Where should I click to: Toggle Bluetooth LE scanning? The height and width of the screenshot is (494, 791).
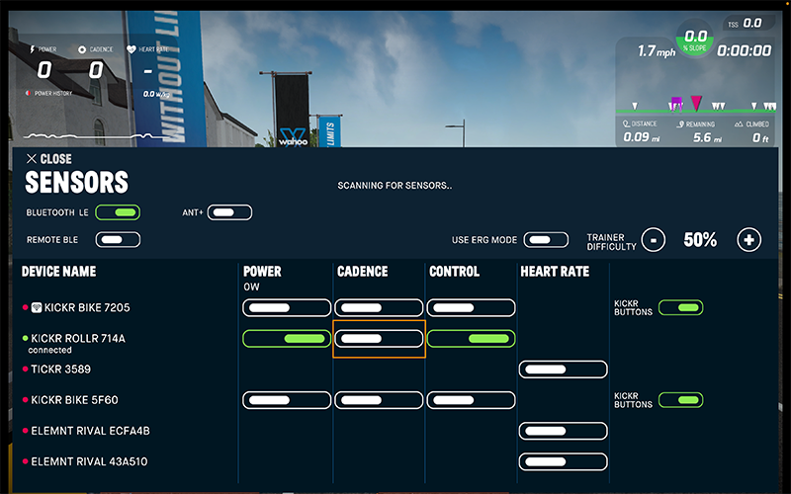click(x=118, y=212)
